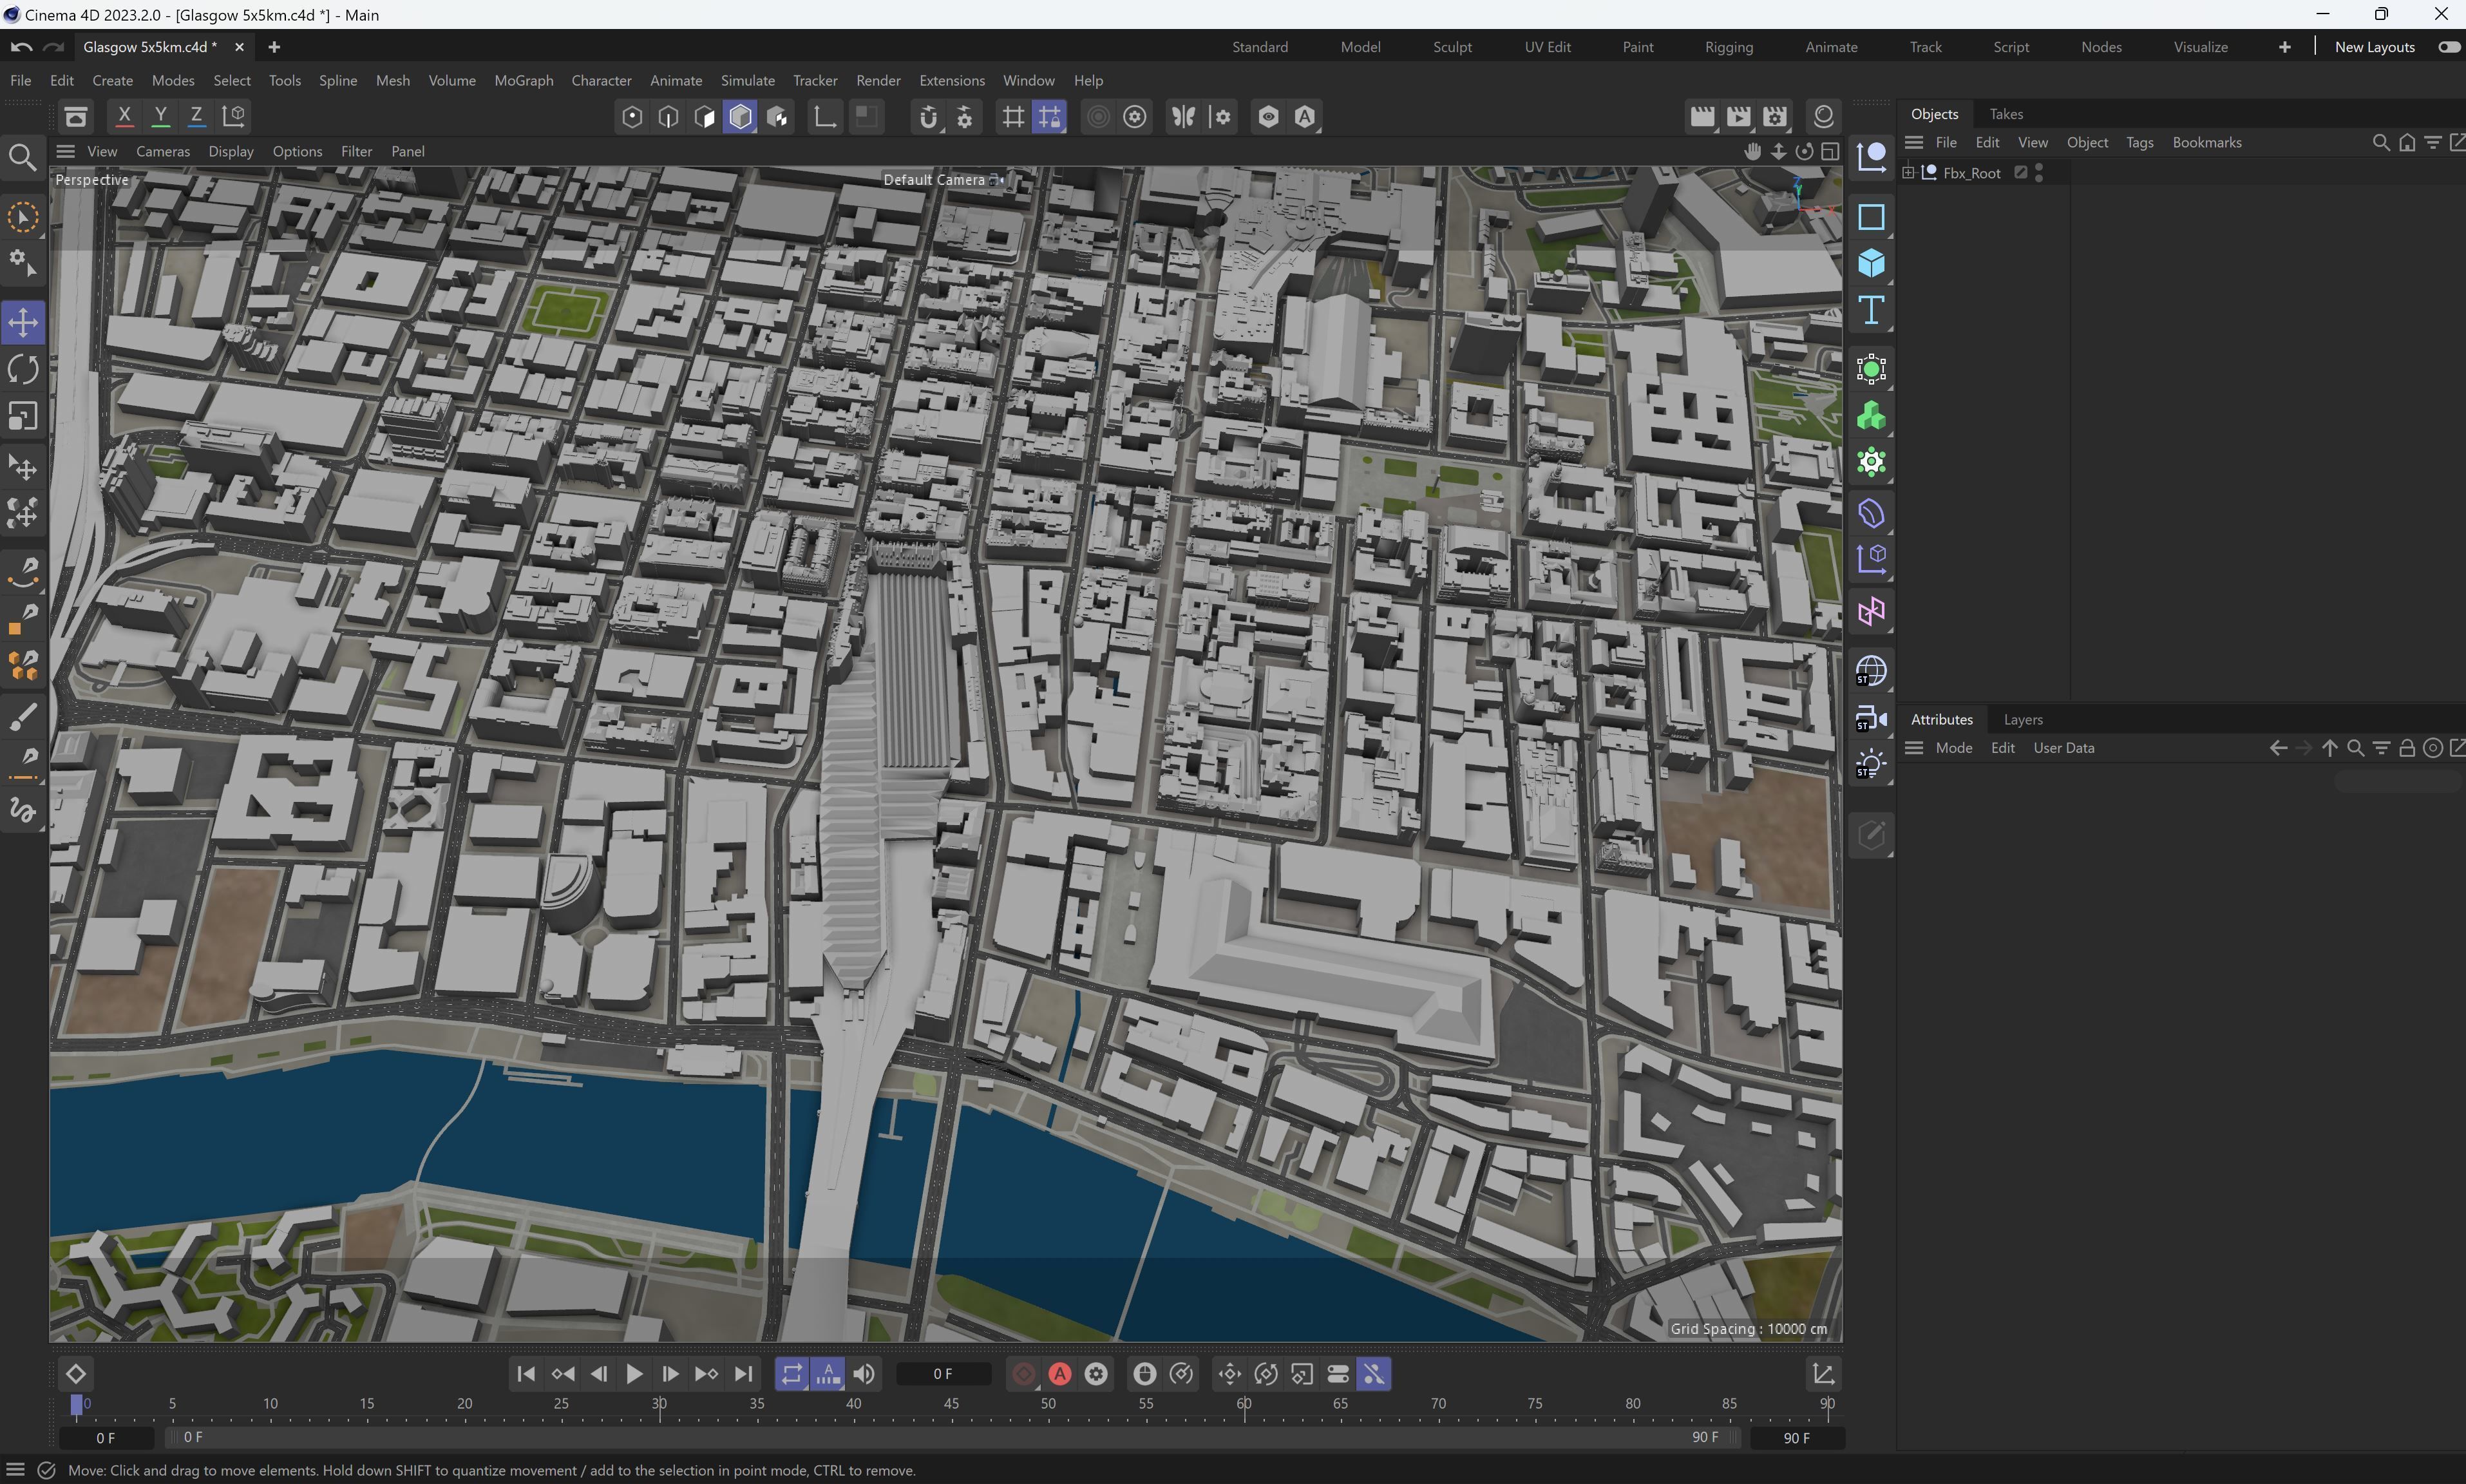Select the Move tool in left toolbar
The height and width of the screenshot is (1484, 2466).
click(23, 322)
